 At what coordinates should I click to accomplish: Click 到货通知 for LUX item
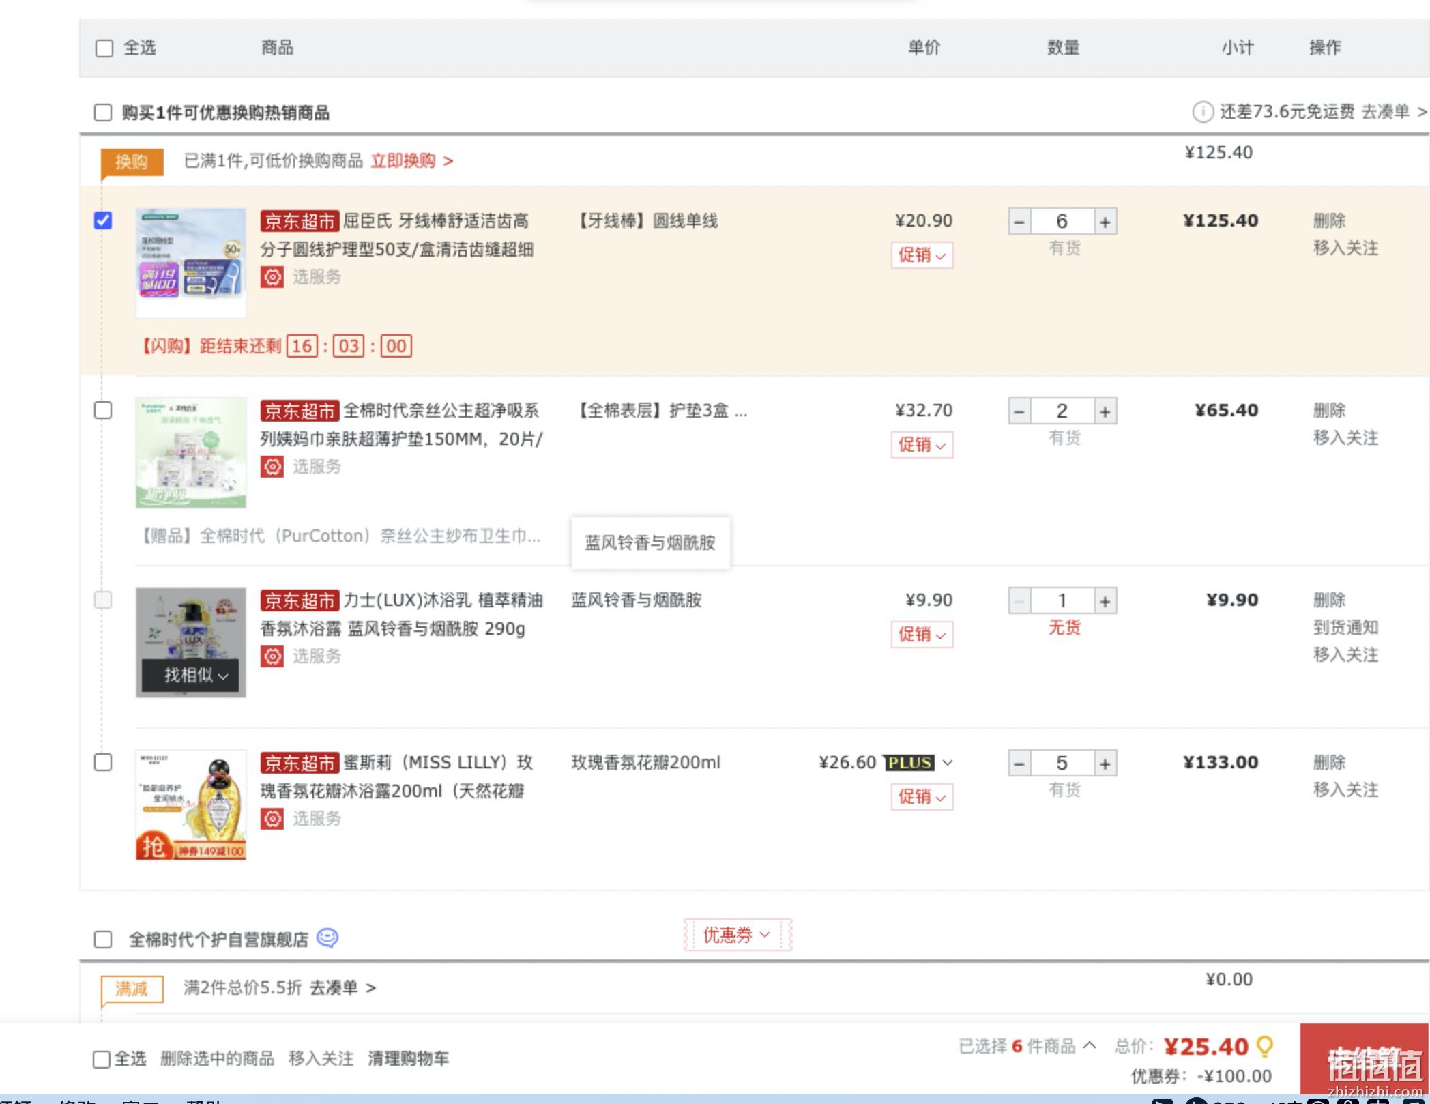(1345, 628)
